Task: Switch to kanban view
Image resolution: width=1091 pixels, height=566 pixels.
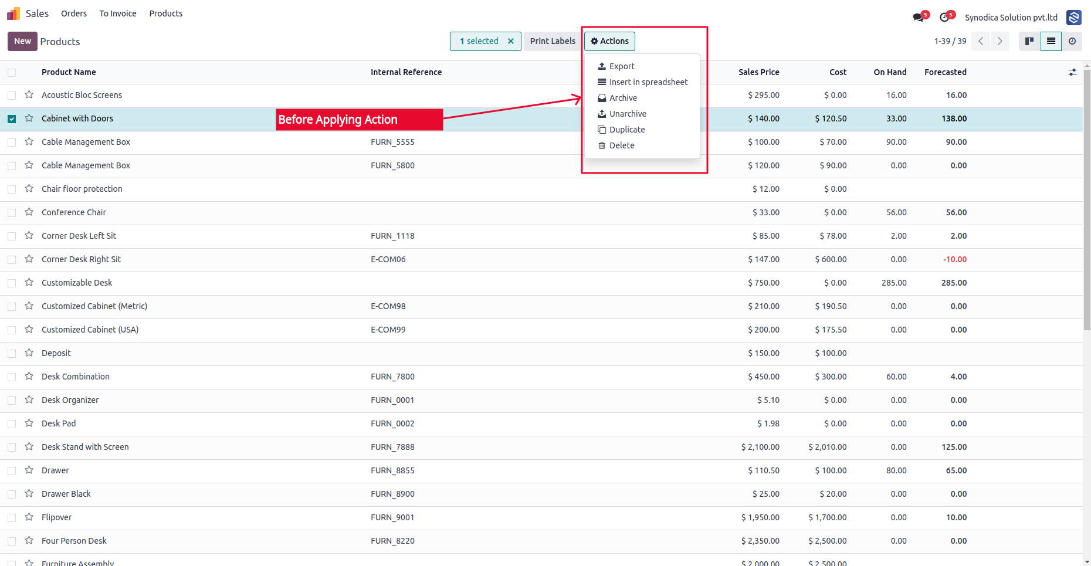Action: [1029, 41]
